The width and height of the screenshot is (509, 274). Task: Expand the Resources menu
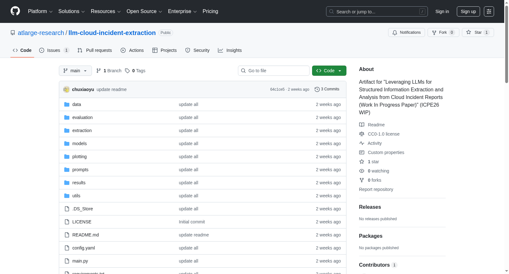[x=106, y=11]
